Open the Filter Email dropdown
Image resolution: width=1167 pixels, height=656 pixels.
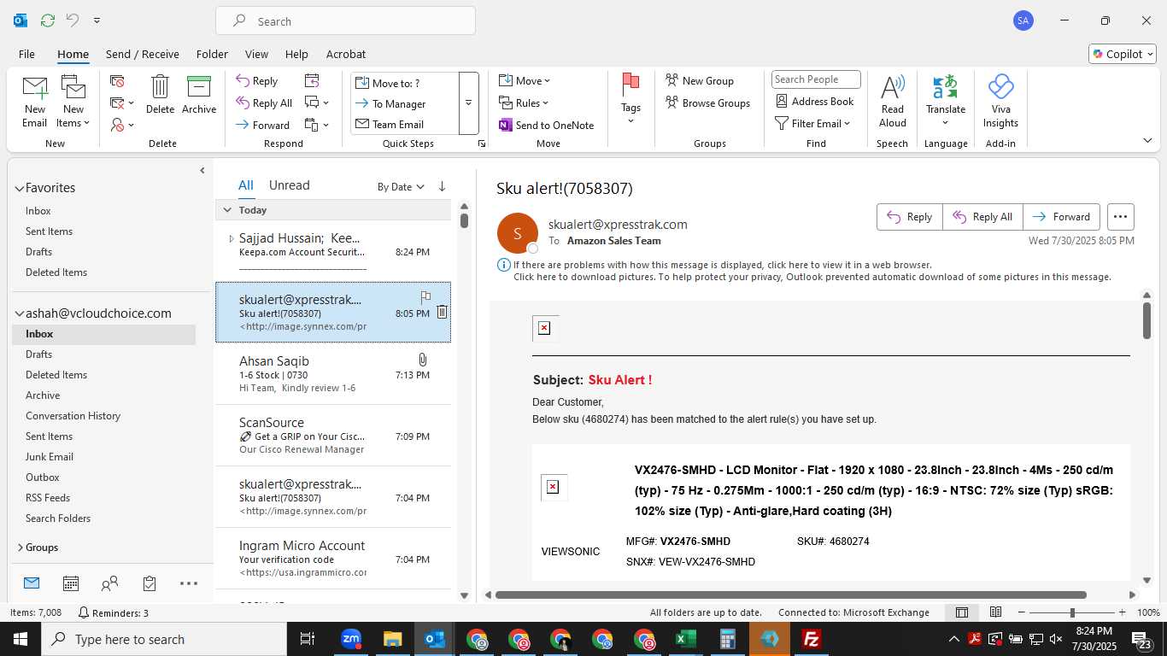(812, 123)
